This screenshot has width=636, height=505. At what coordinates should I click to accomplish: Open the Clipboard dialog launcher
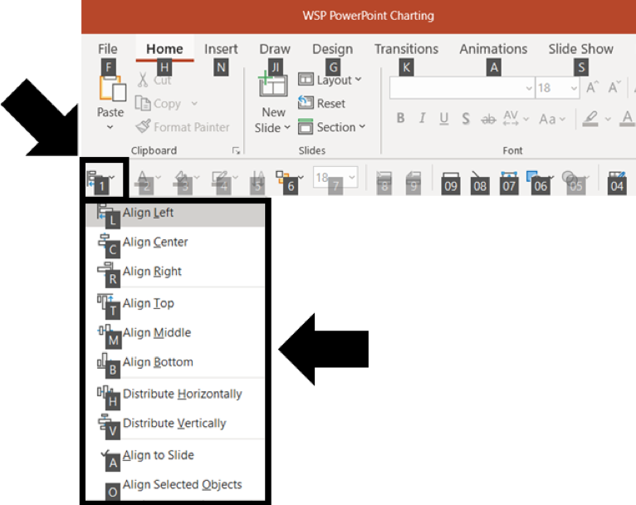click(x=236, y=151)
